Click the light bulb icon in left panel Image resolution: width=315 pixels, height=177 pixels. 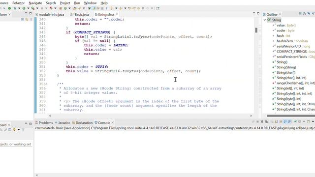coord(14,130)
